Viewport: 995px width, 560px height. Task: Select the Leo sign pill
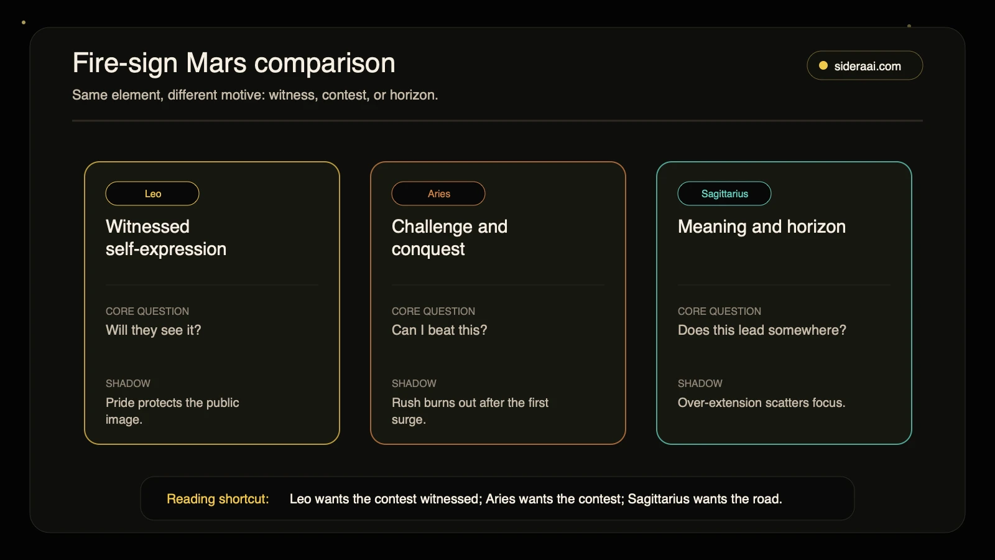point(152,194)
